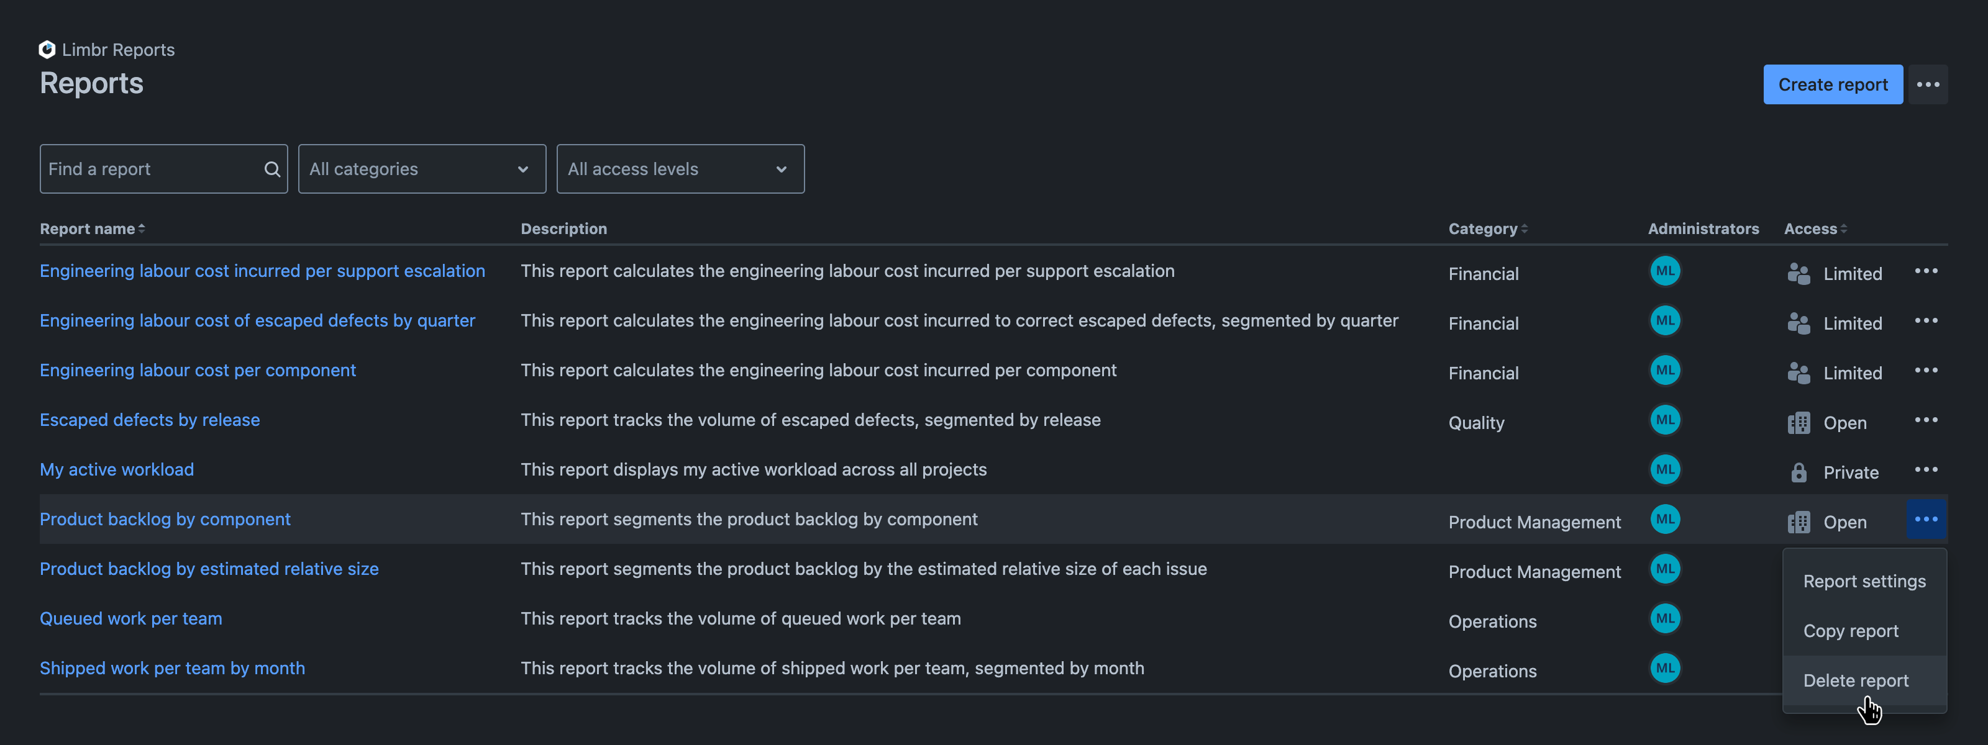Click Financial category in support escalation report row
Image resolution: width=1988 pixels, height=745 pixels.
pos(1484,274)
